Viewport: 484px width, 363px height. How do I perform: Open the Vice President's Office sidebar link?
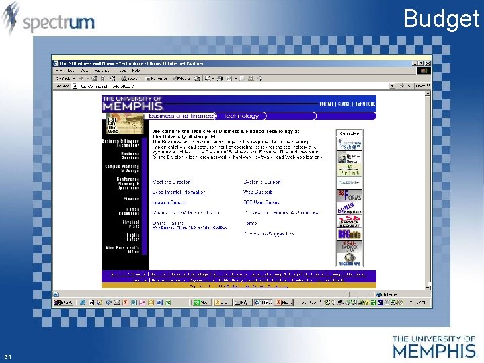(122, 249)
